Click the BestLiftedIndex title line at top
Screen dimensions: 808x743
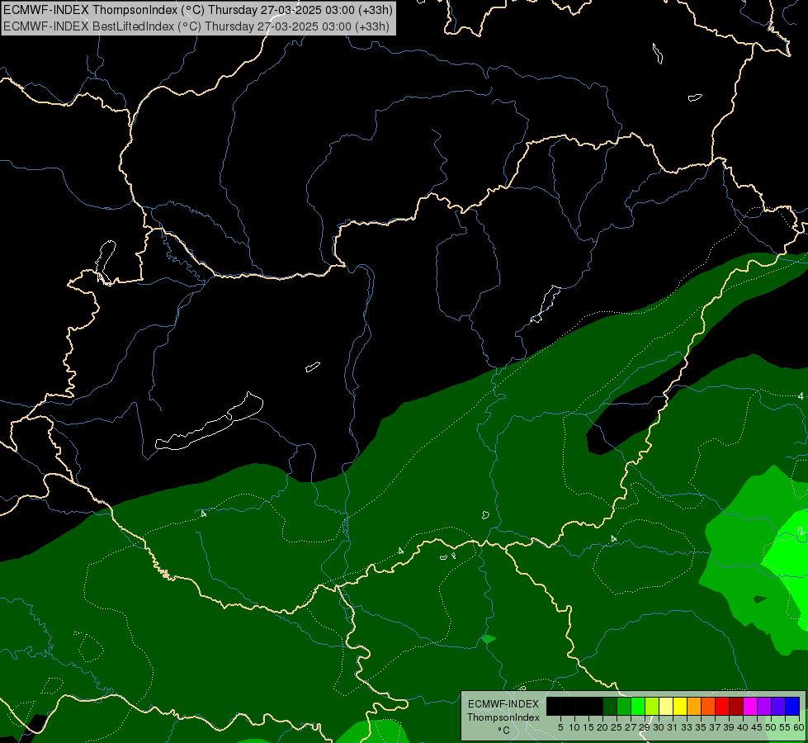tap(196, 26)
